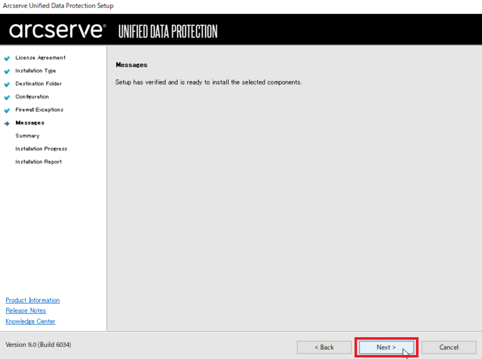Select the License Agreement step

(41, 58)
